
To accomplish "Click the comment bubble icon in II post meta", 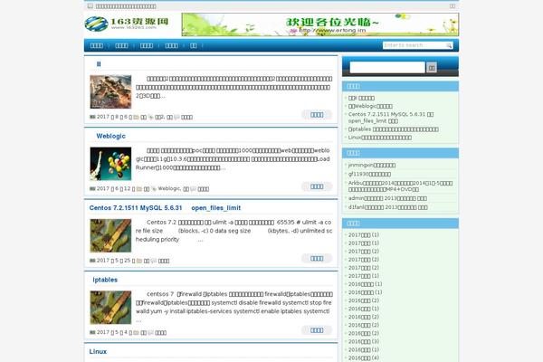I will [x=177, y=117].
